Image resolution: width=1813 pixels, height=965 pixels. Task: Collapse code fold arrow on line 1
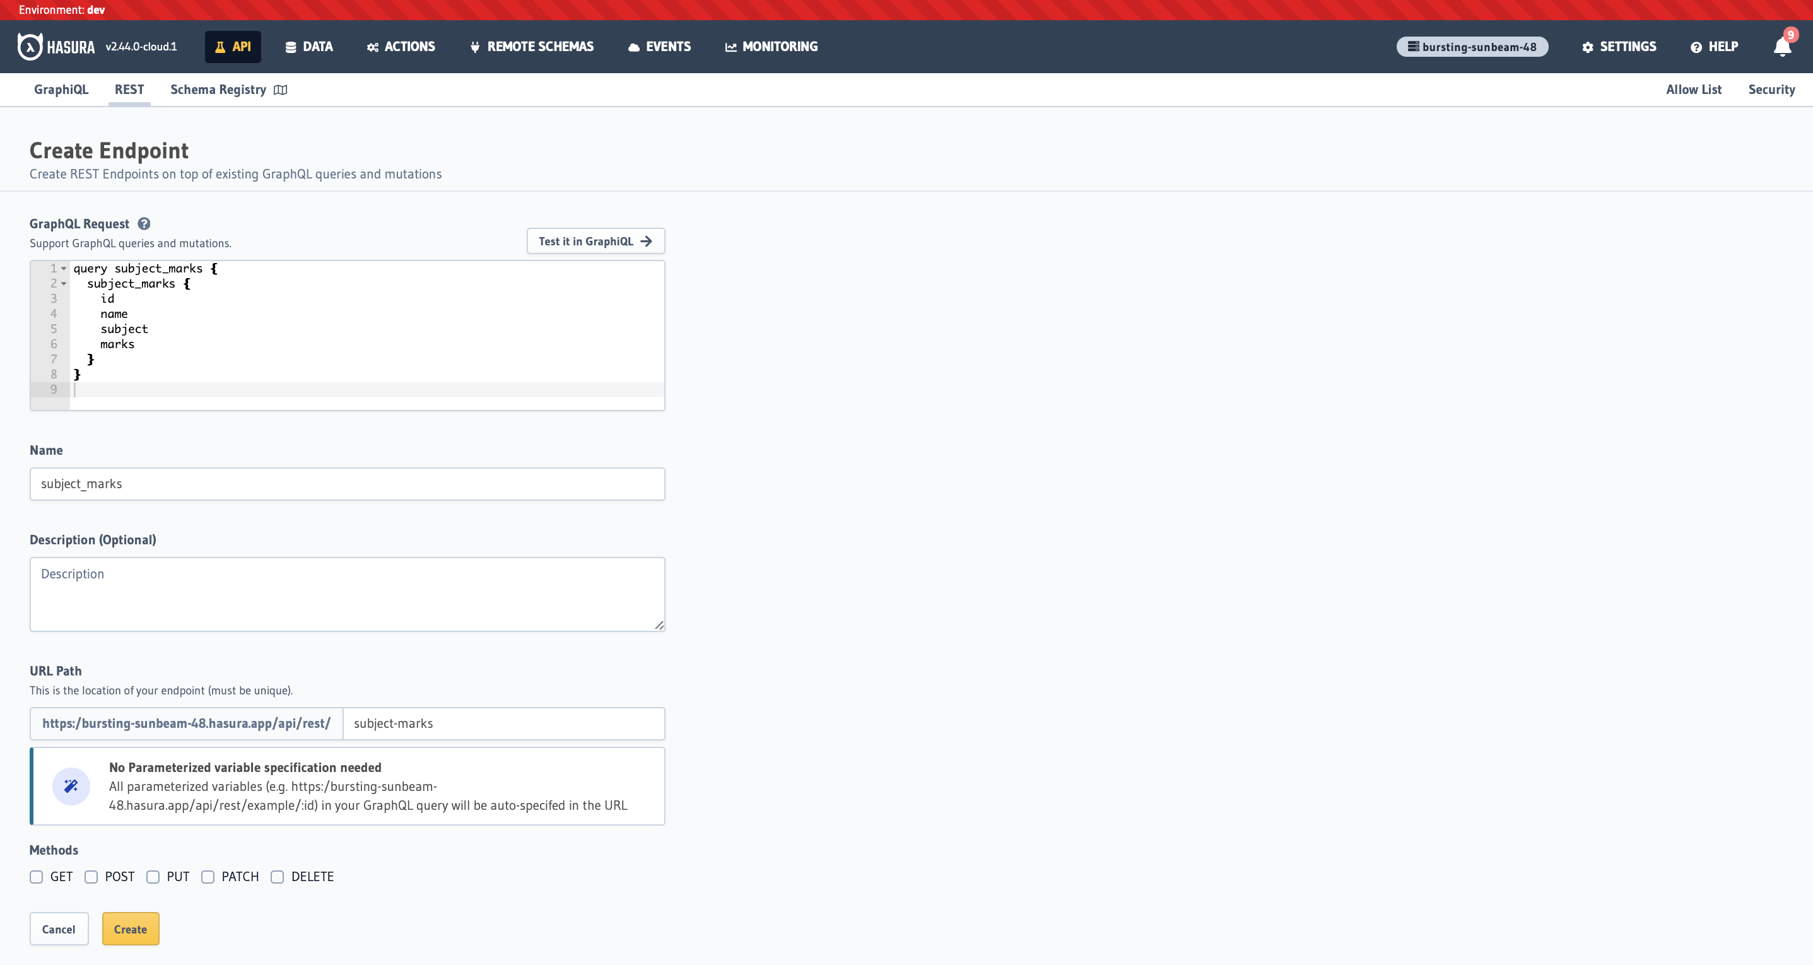tap(64, 268)
